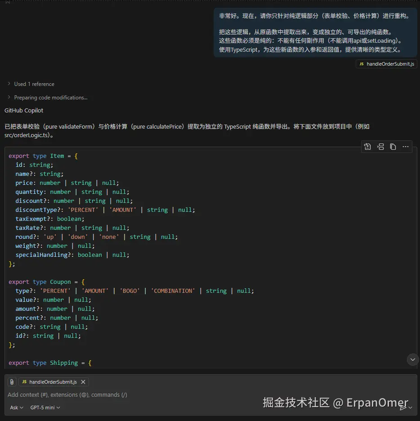420x421 pixels.
Task: Click the 'percent?: number | null;' line
Action: [57, 318]
